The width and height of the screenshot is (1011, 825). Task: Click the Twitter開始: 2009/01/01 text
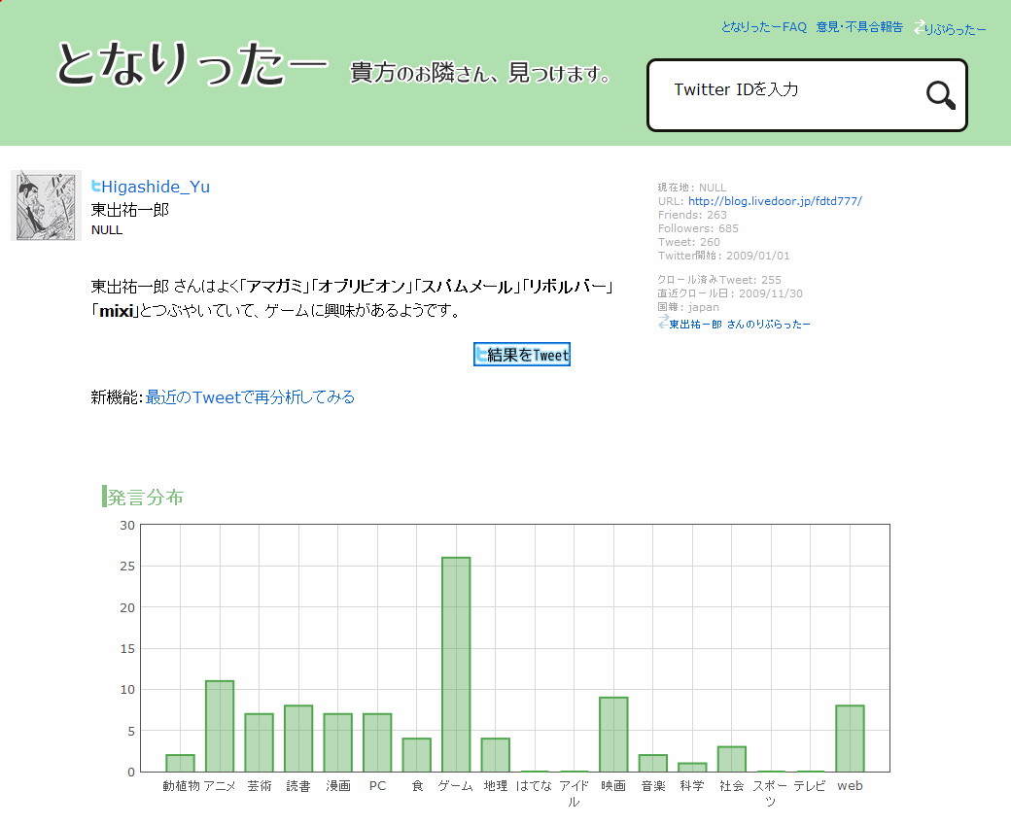[x=724, y=256]
